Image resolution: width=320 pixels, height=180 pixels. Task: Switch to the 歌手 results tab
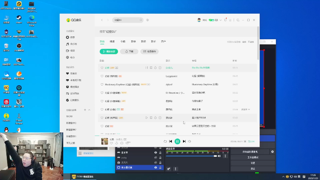(x=154, y=42)
